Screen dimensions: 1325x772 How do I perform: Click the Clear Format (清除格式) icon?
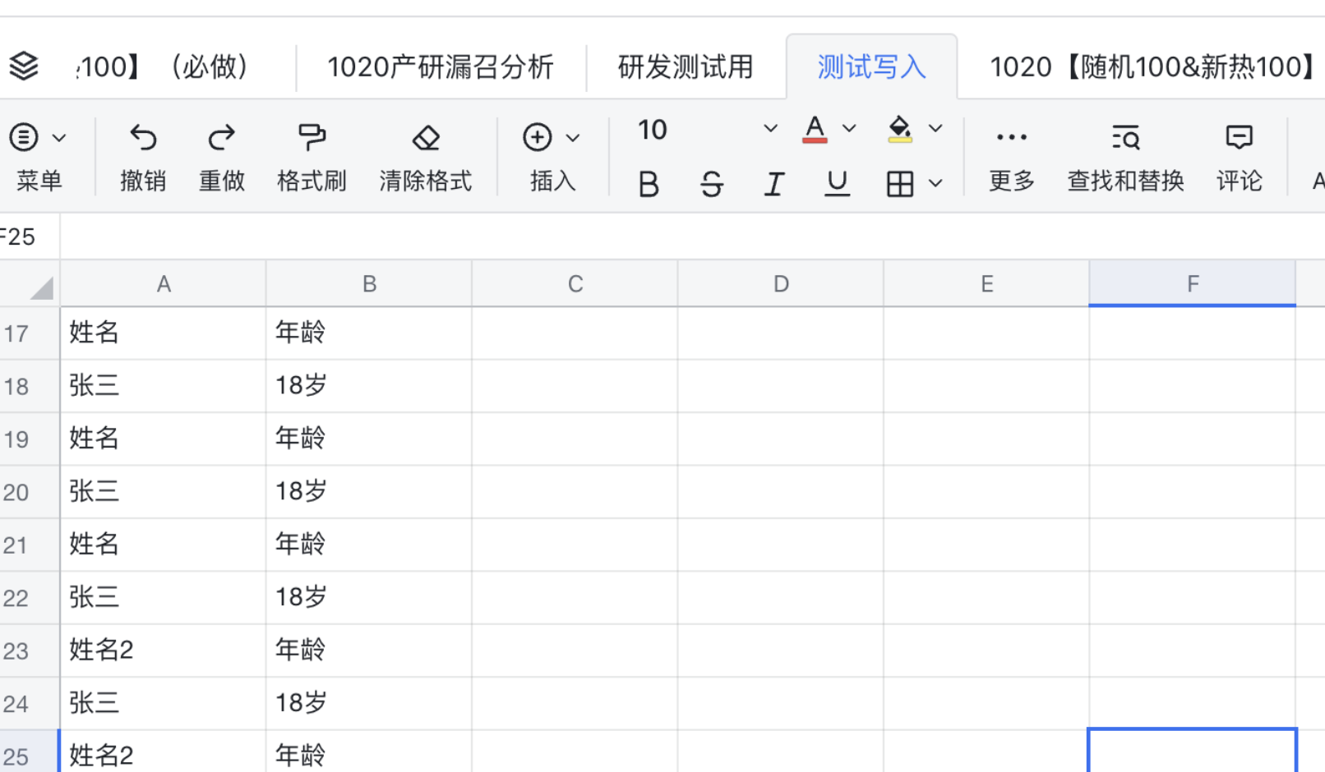[426, 137]
